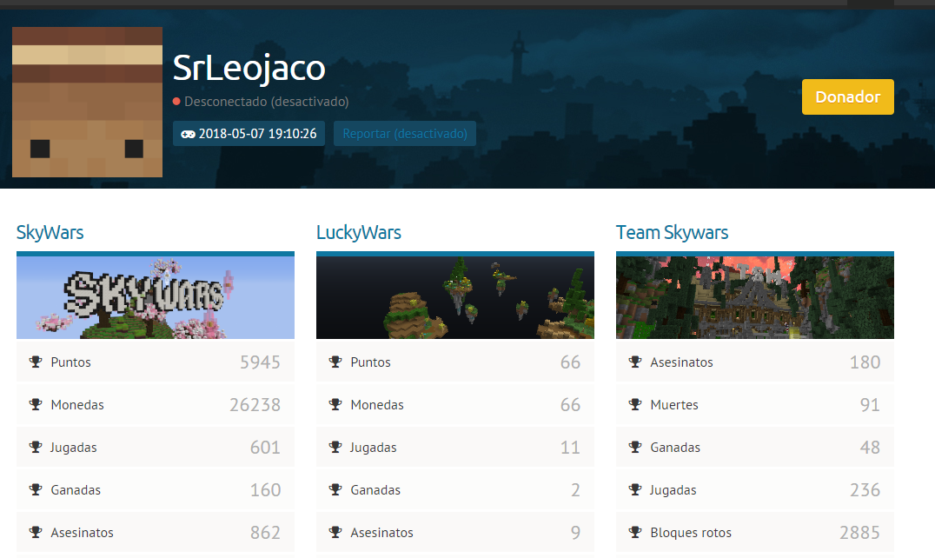Click the SrLeojaco username title
The height and width of the screenshot is (558, 935).
[249, 68]
